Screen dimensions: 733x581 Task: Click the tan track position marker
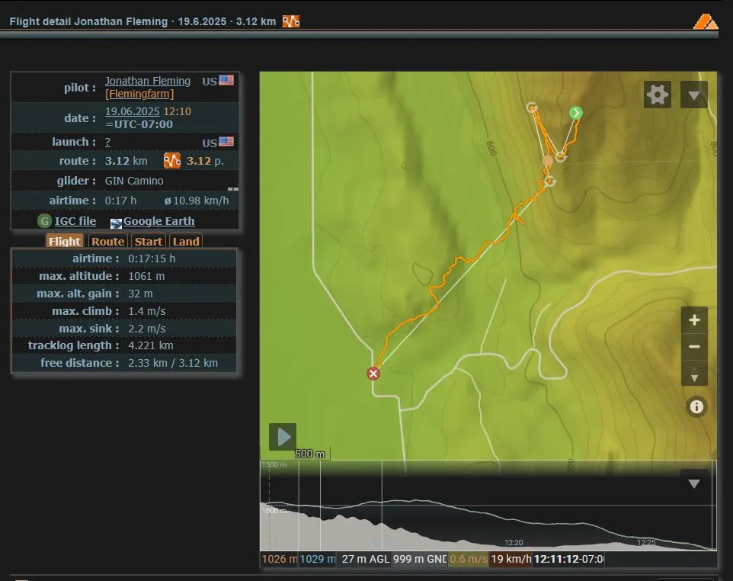coord(547,160)
